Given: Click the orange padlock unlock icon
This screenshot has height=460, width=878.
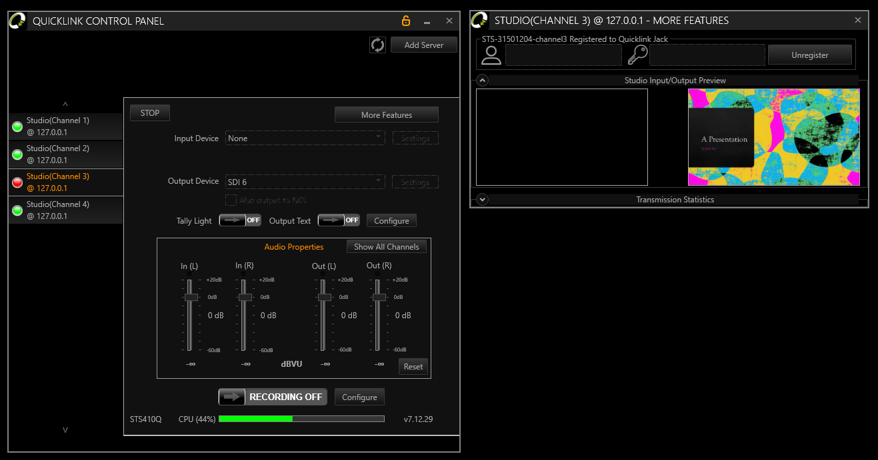Looking at the screenshot, I should click(x=406, y=21).
